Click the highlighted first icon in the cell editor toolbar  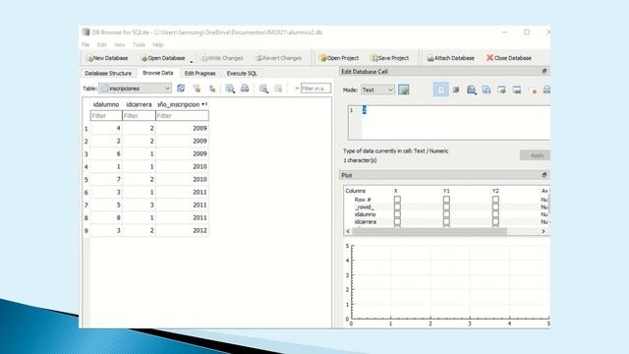tap(441, 89)
